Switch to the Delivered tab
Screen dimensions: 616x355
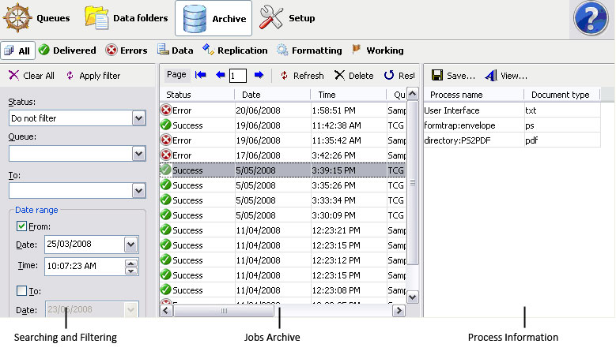(x=67, y=50)
